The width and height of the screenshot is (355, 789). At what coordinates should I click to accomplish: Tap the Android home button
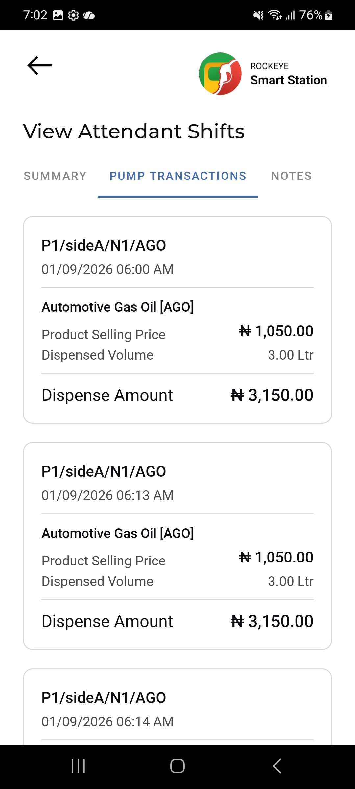177,766
